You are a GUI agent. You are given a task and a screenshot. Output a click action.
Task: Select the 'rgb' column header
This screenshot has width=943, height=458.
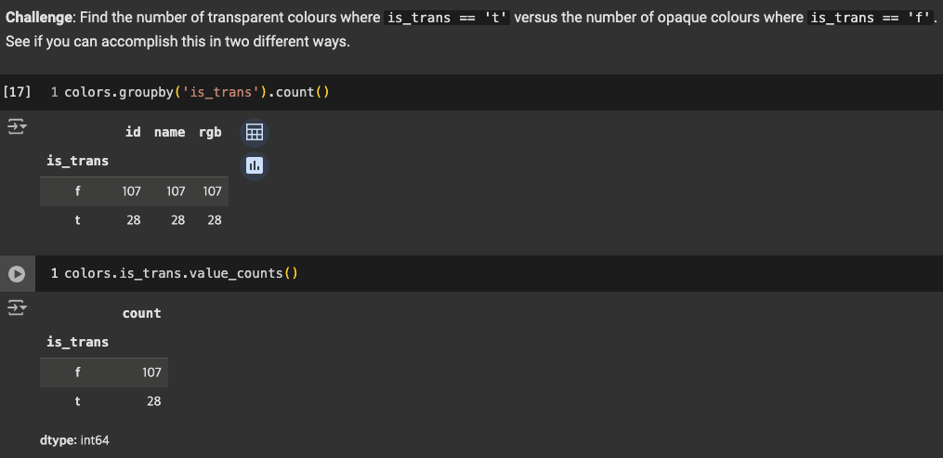pos(210,132)
